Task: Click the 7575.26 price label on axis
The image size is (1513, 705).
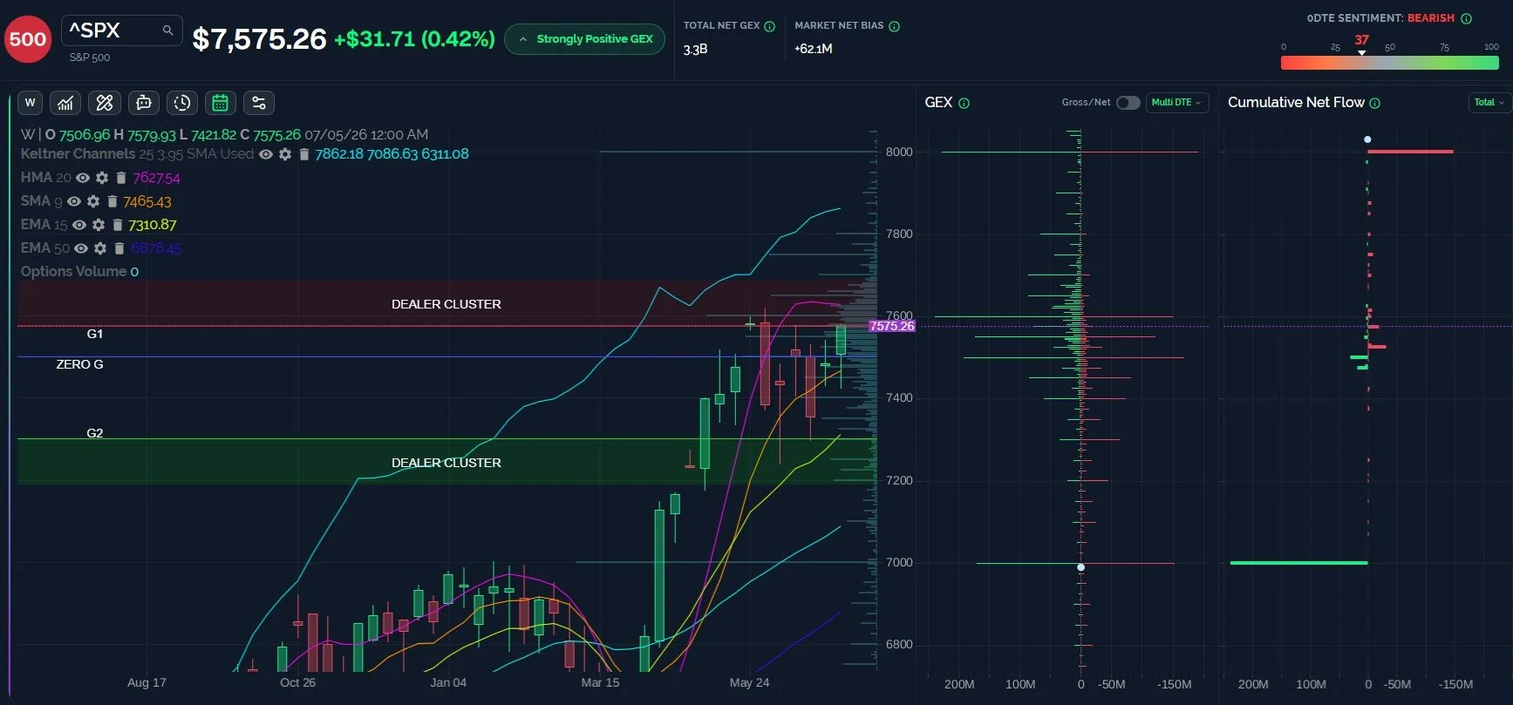Action: [x=892, y=326]
